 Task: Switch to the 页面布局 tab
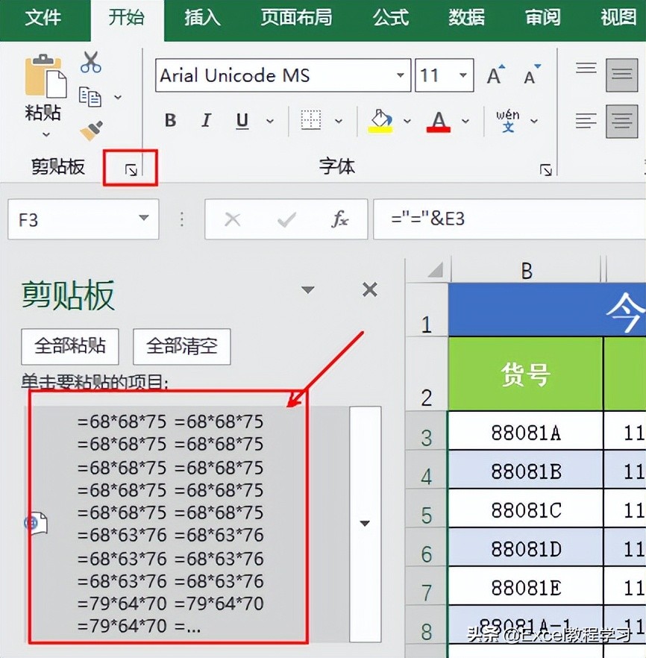(x=296, y=18)
